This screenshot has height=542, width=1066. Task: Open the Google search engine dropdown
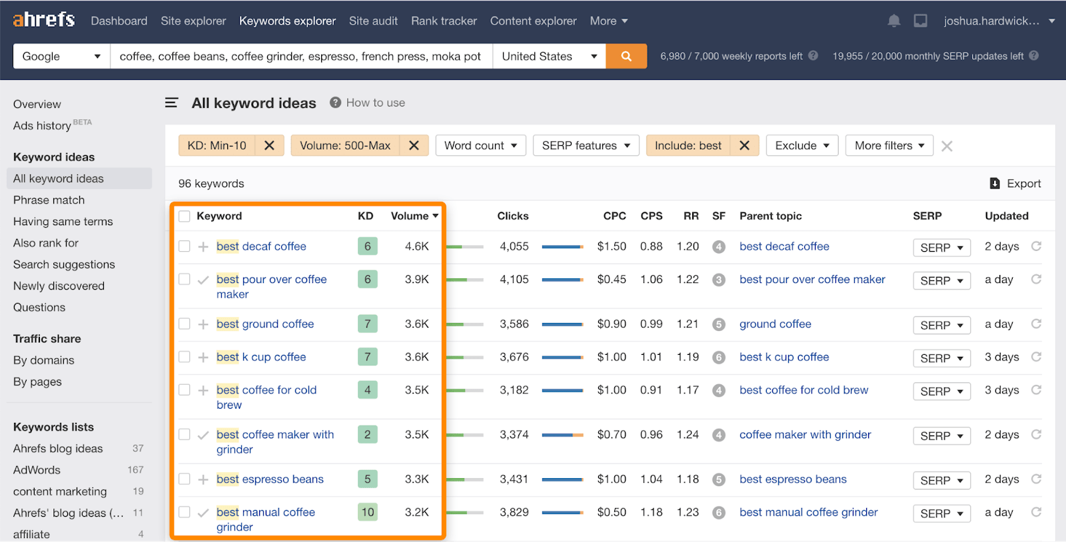click(61, 57)
